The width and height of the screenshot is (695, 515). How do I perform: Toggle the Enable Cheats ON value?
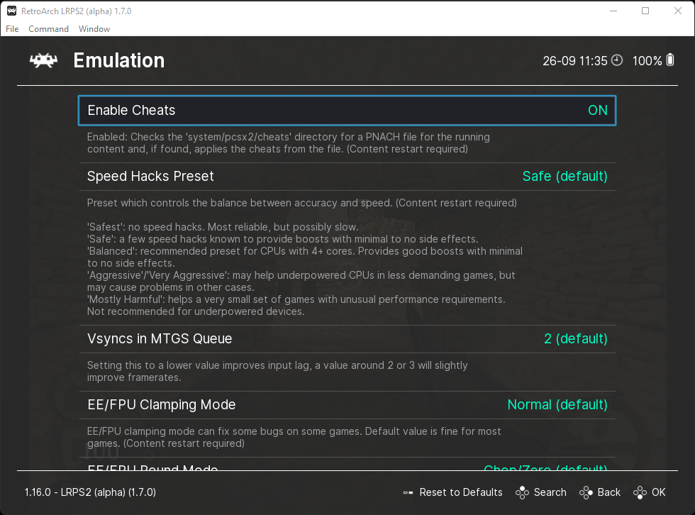597,110
